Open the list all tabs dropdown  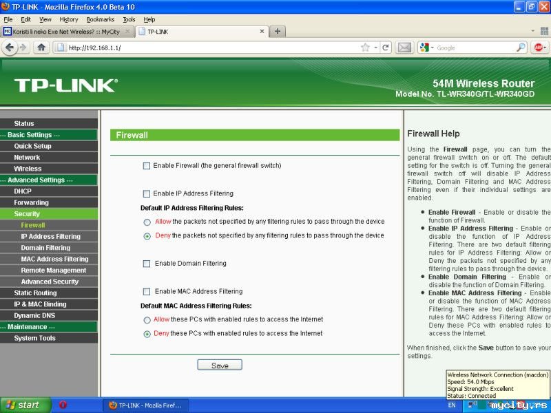pos(532,31)
